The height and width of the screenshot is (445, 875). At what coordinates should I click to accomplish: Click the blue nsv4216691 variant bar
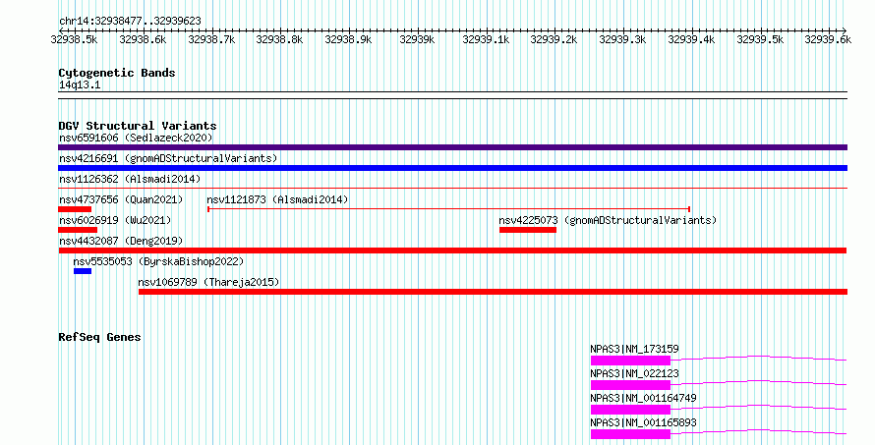(x=452, y=168)
